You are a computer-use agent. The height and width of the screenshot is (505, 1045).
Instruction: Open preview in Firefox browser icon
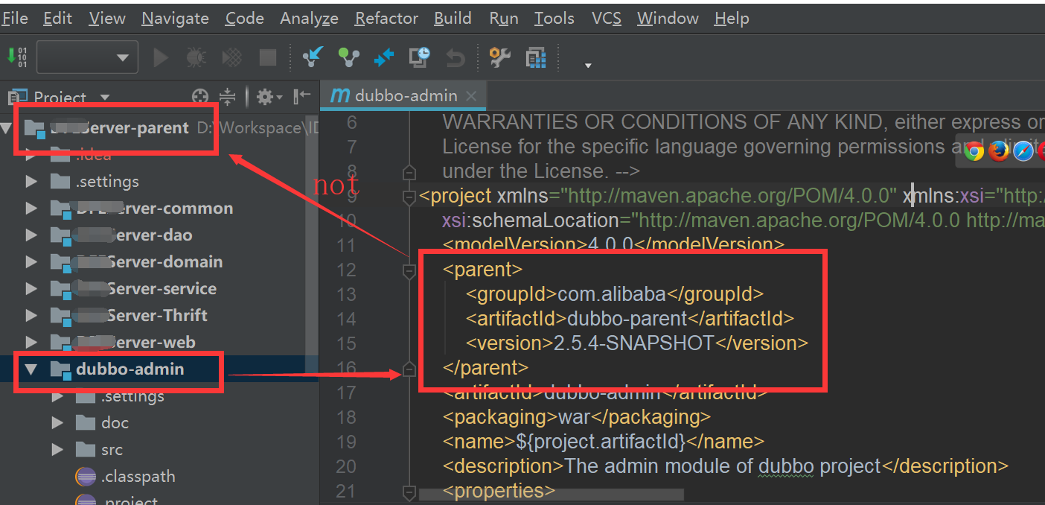[x=999, y=151]
